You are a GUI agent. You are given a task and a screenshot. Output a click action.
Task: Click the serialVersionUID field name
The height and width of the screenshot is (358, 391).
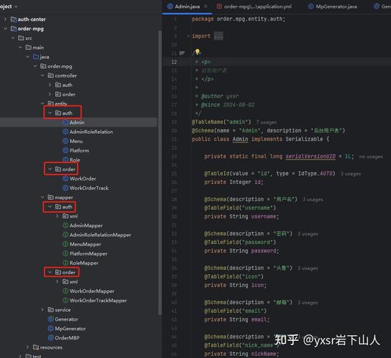coord(311,156)
